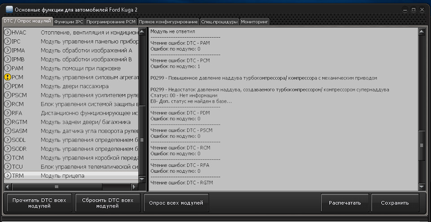The image size is (431, 222).
Task: Select Блок управления телематической системой text
Action: click(x=89, y=166)
